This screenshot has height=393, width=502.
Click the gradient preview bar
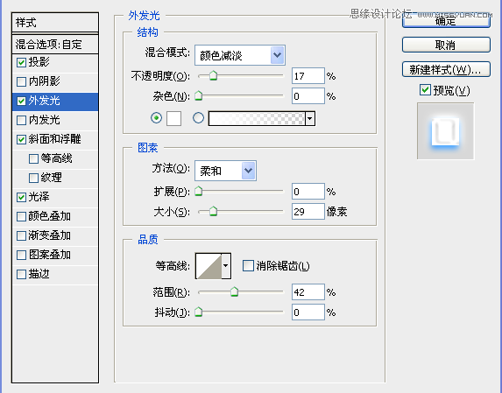[x=257, y=119]
